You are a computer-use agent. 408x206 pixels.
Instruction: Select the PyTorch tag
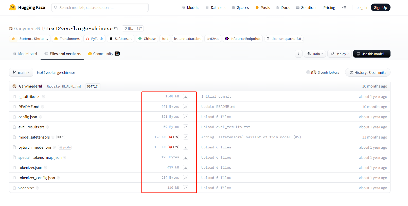tap(94, 39)
